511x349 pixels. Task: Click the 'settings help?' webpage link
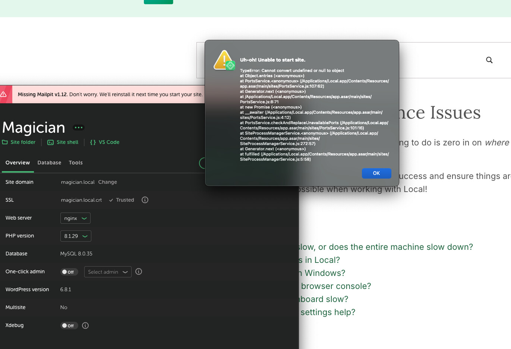click(x=328, y=312)
